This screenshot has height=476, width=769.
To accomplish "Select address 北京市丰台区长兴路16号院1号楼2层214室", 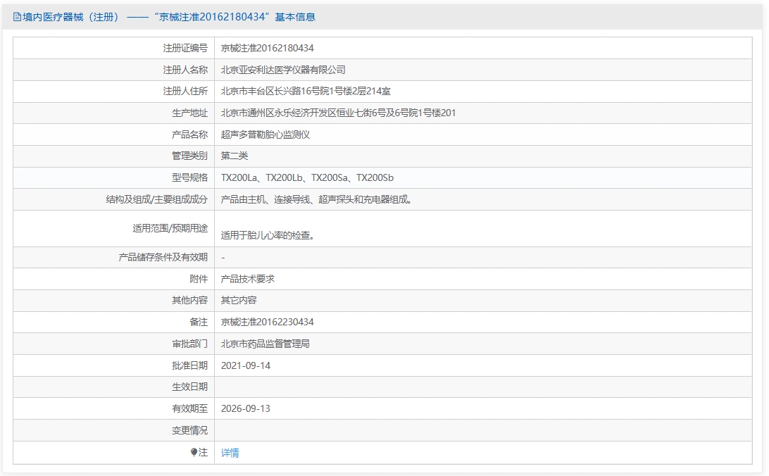I will click(x=306, y=91).
